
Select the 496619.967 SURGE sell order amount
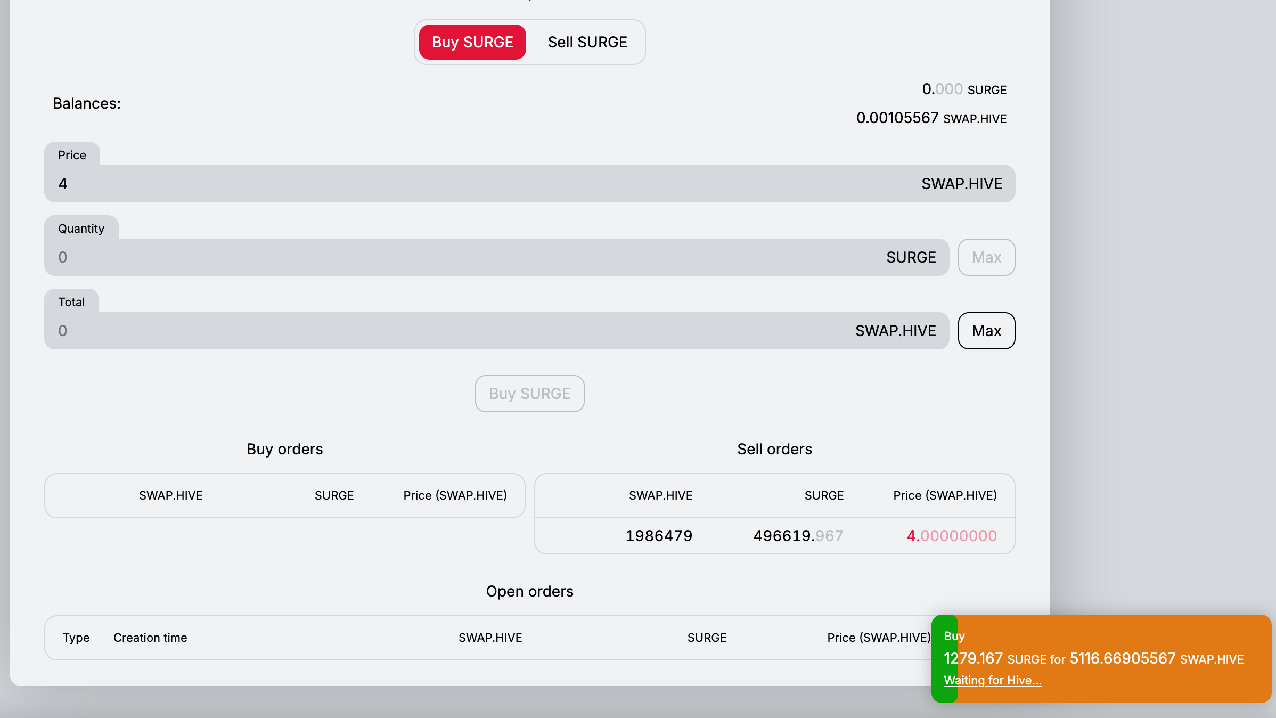point(798,536)
